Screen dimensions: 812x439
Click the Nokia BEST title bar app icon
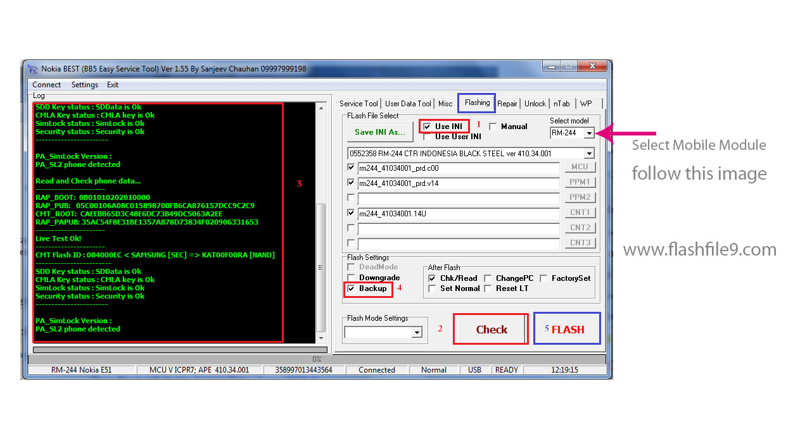point(32,68)
